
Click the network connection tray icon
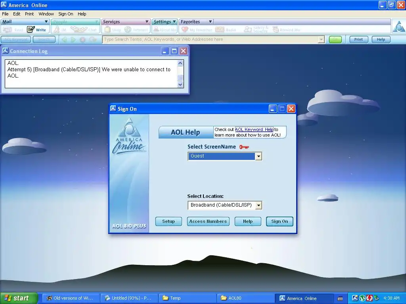[x=376, y=298]
